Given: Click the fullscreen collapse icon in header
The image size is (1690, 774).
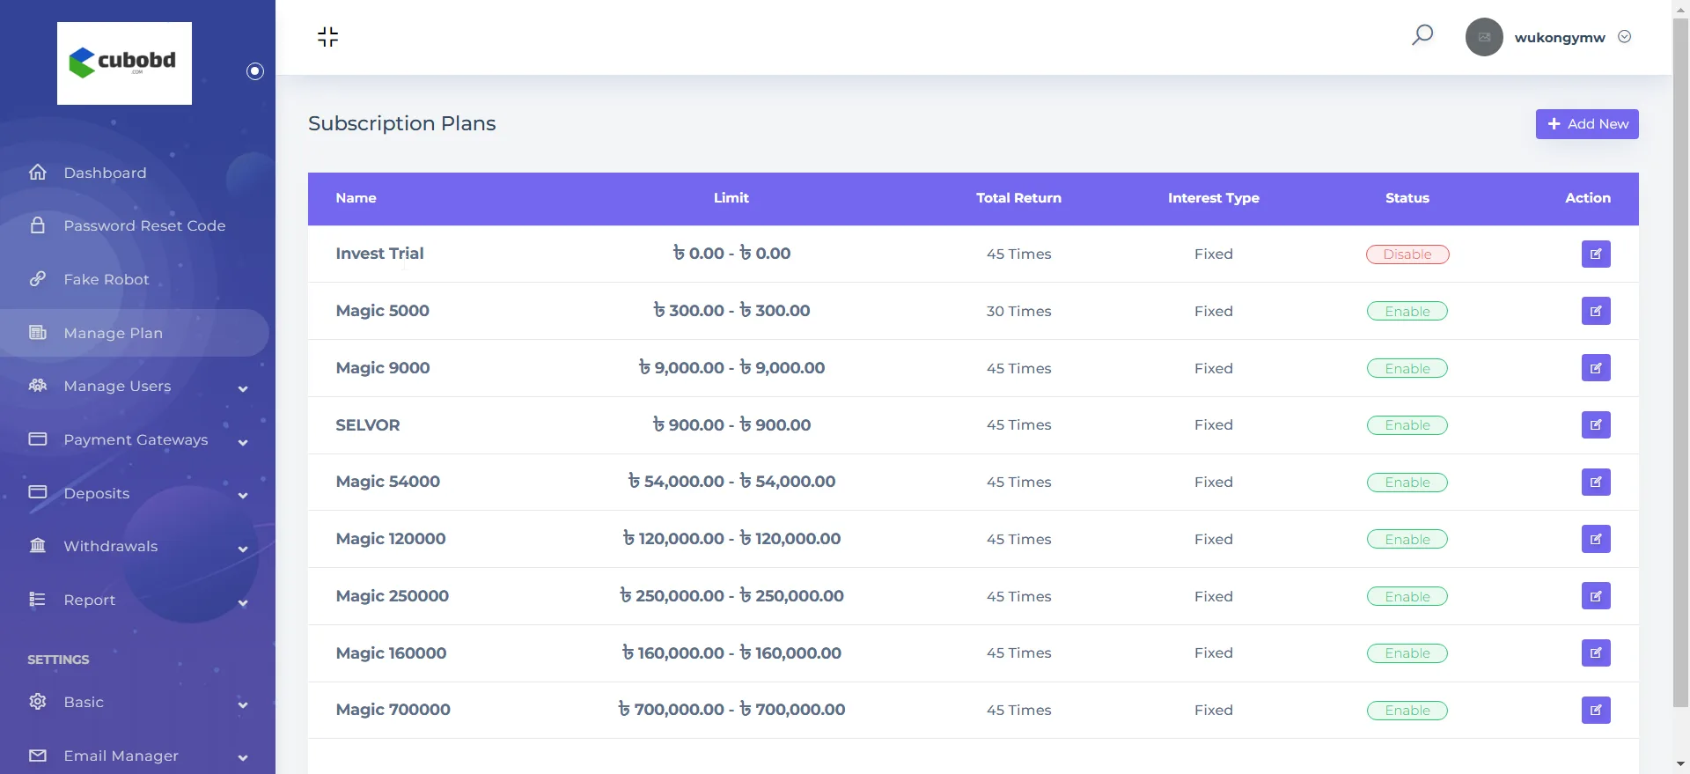Looking at the screenshot, I should tap(327, 37).
